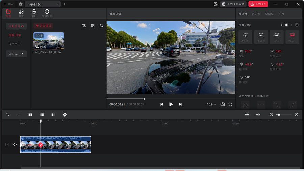This screenshot has height=171, width=304.
Task: Switch to the 오디오 properties tab
Action: (x=269, y=14)
